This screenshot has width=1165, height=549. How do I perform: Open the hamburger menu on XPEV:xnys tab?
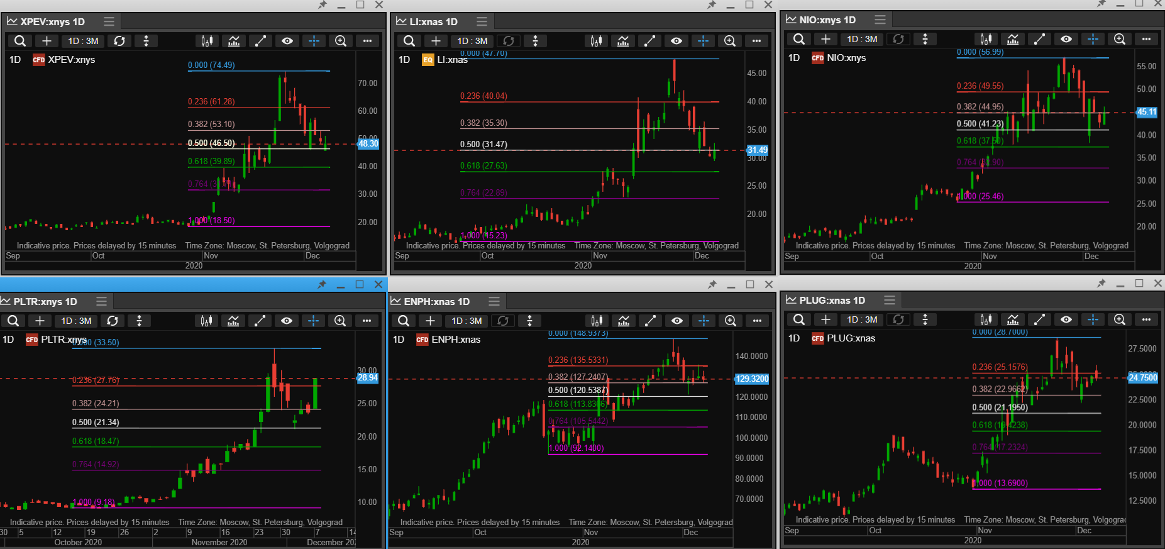click(x=109, y=21)
